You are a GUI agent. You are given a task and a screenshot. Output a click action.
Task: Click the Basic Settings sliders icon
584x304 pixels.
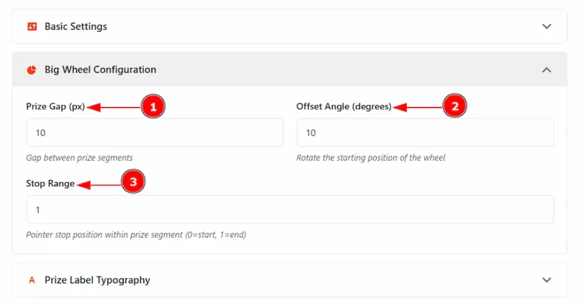tap(32, 27)
